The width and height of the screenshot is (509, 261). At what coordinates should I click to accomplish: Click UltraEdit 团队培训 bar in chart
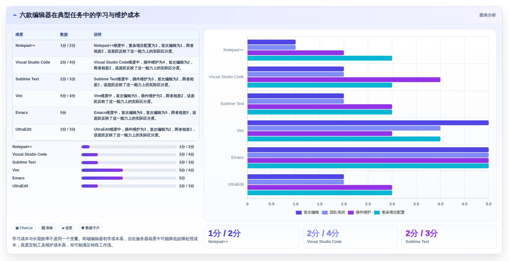pos(296,182)
